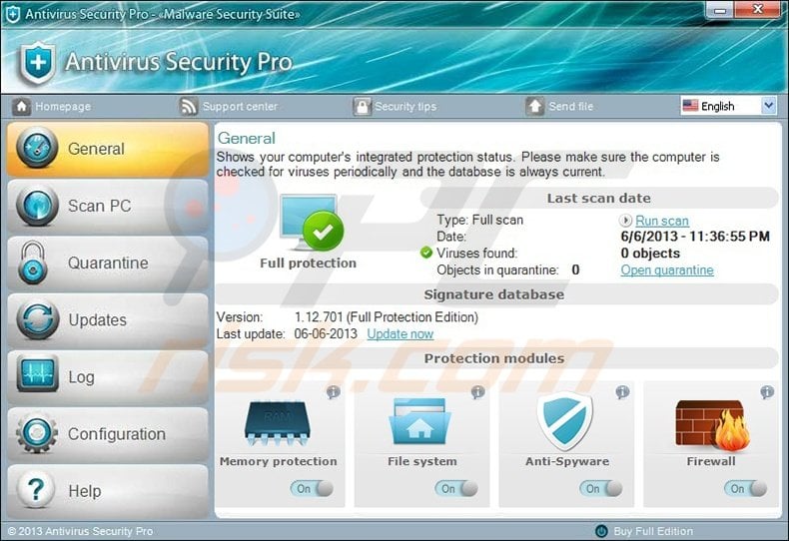This screenshot has height=541, width=789.
Task: Click Buy Full Edition text
Action: click(653, 531)
